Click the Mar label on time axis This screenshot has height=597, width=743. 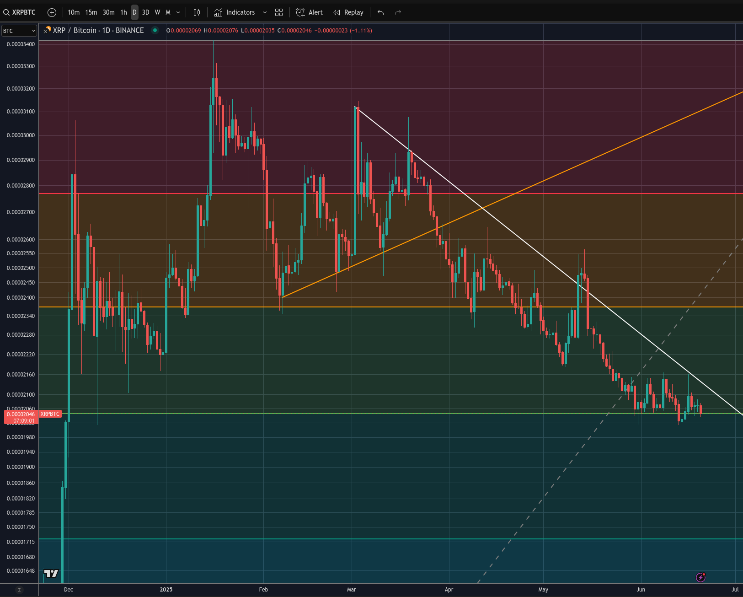[351, 590]
